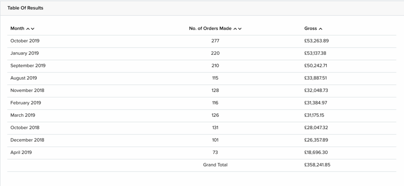Select the January 2019 month cell
This screenshot has width=404, height=186.
pyautogui.click(x=24, y=53)
